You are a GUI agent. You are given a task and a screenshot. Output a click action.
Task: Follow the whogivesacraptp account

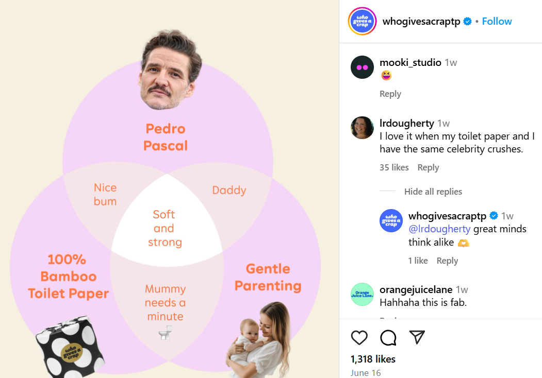tap(497, 22)
